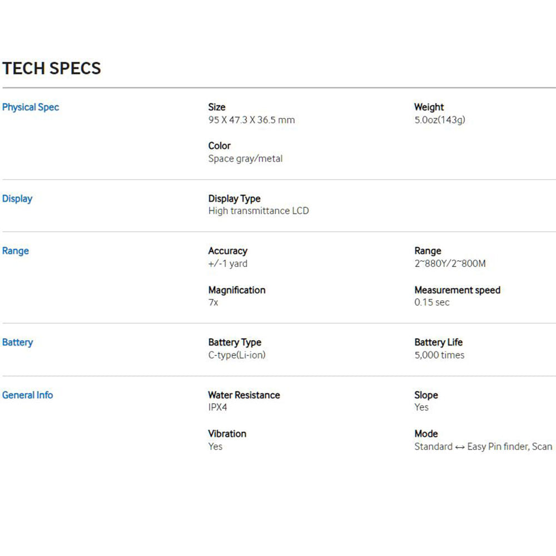Image resolution: width=556 pixels, height=556 pixels.
Task: Click the Accuracy +/-1 yard value
Action: 227,264
